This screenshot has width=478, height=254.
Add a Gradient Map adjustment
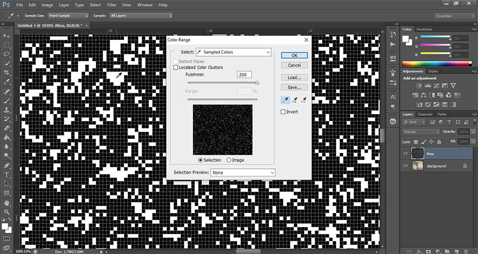(453, 104)
